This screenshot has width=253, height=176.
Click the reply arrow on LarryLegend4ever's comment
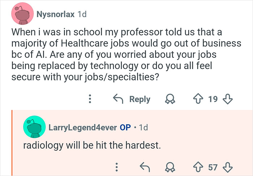pyautogui.click(x=145, y=166)
